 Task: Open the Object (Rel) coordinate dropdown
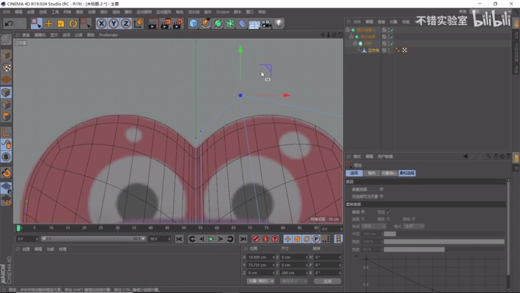261,281
